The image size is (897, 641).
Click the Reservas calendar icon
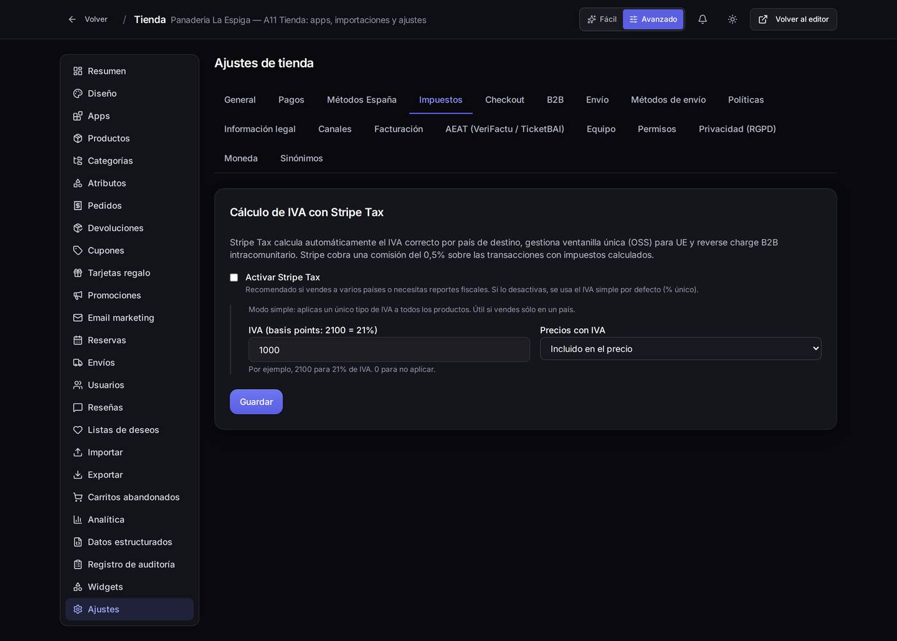pos(78,340)
